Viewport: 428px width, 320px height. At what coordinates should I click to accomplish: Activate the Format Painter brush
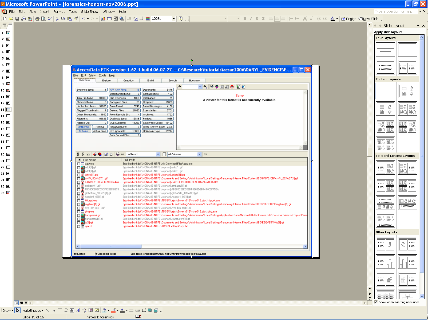pos(76,19)
